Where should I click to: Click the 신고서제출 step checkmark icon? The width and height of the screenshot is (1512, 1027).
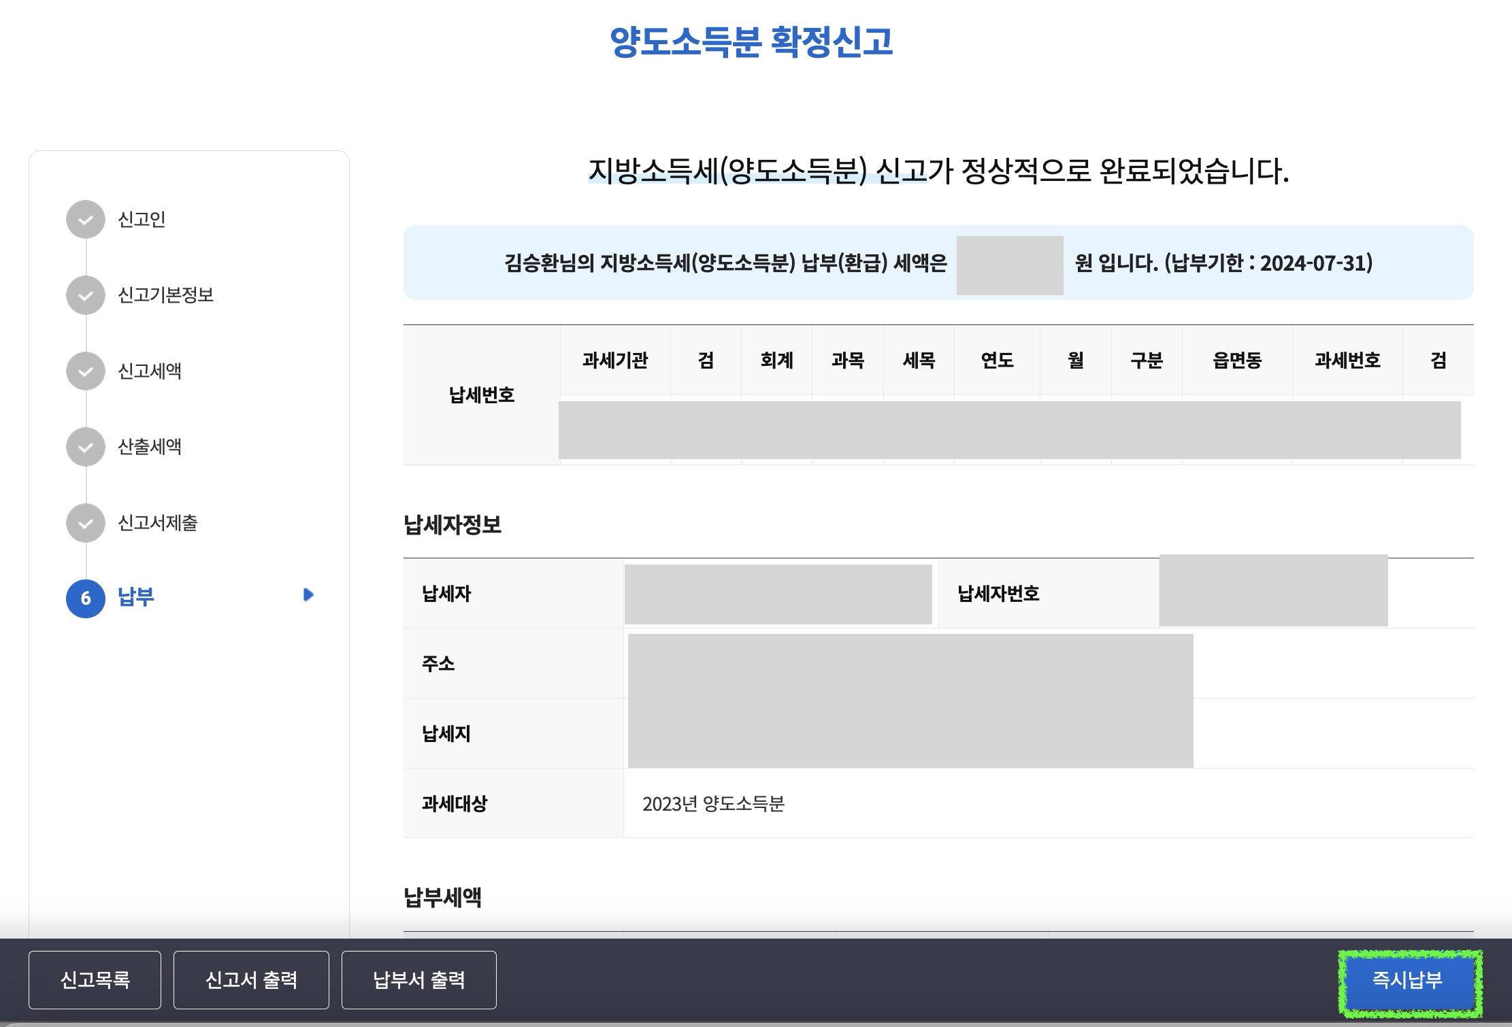(85, 523)
